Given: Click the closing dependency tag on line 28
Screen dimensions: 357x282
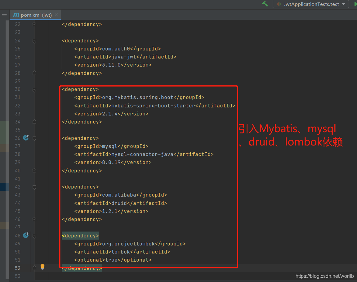Looking at the screenshot, I should pos(82,73).
